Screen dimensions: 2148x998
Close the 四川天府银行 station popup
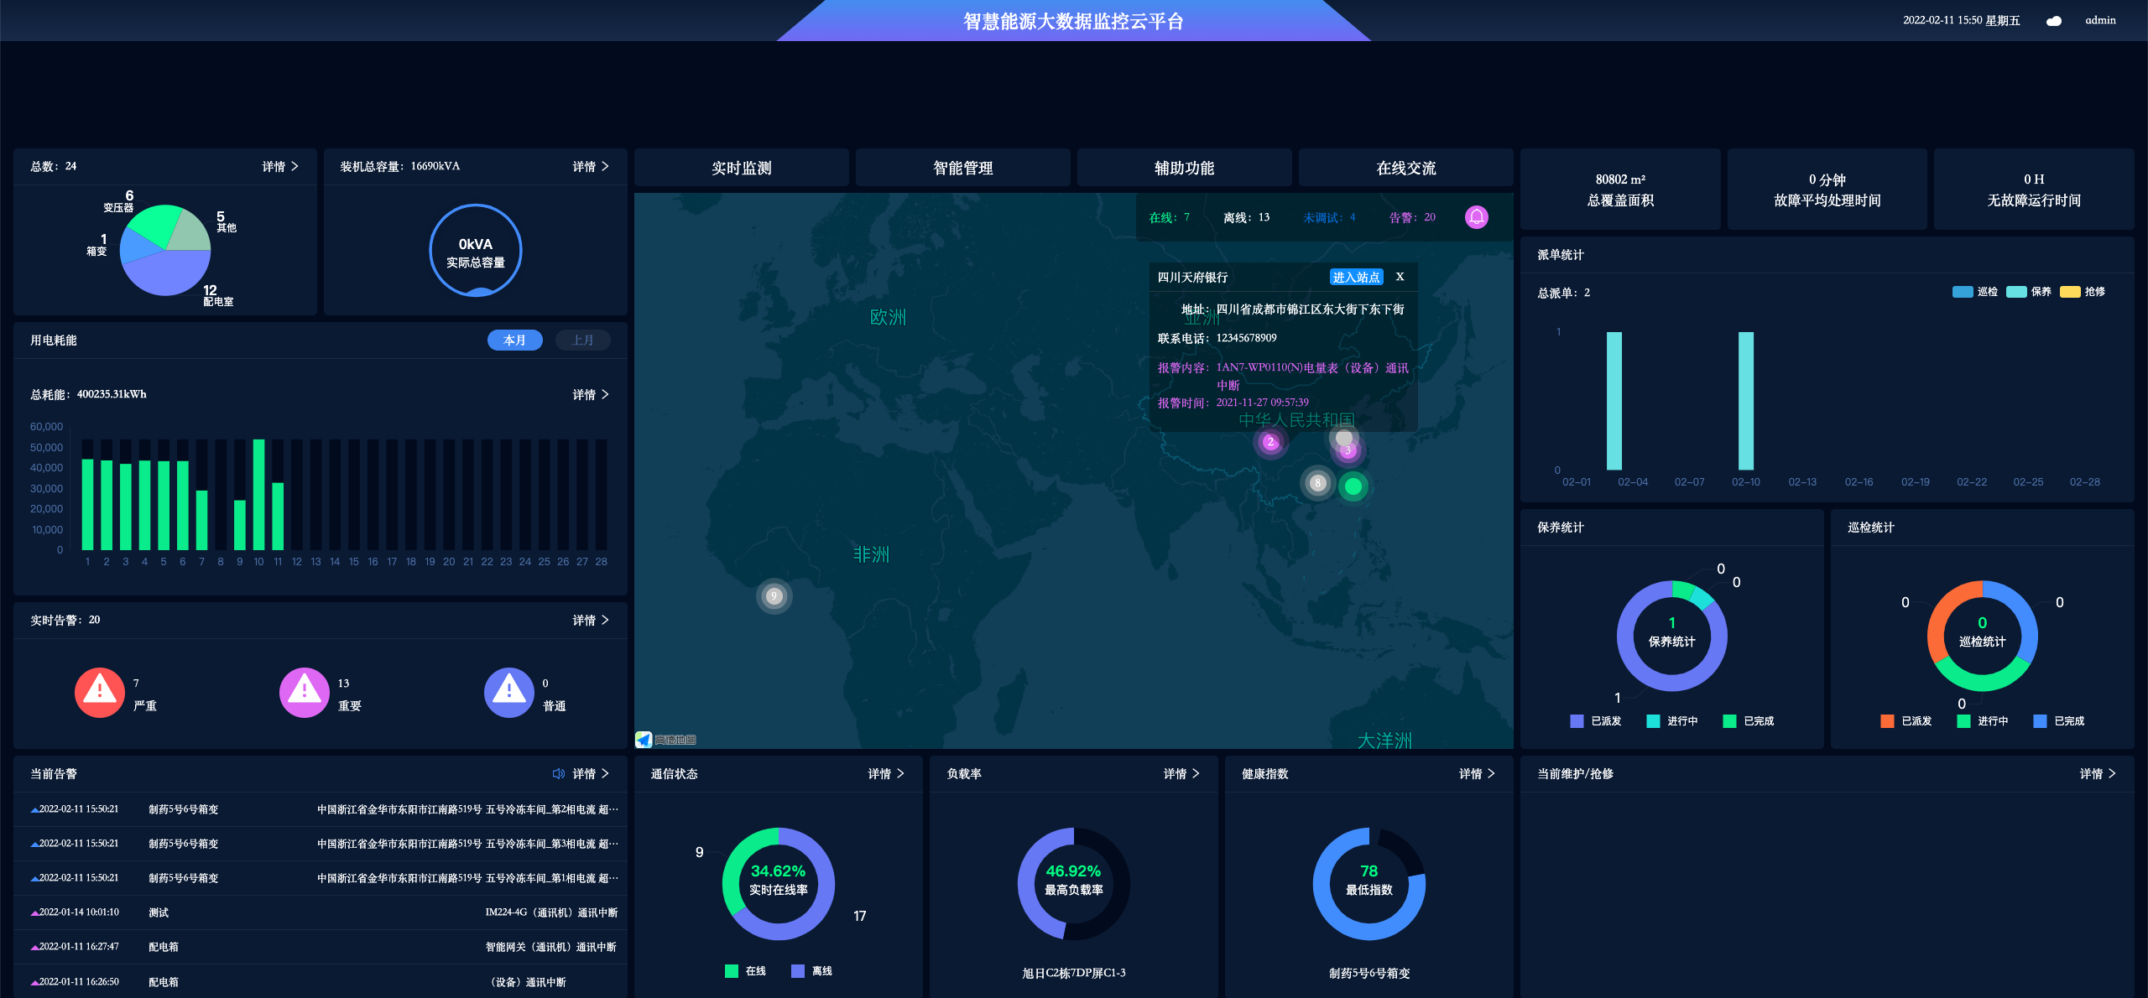click(x=1400, y=277)
